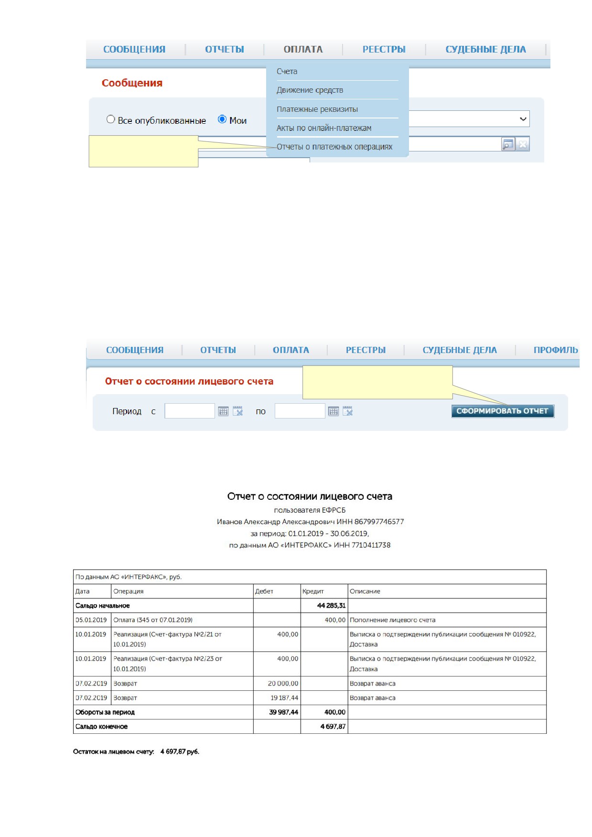Open the ПРОФИЛЬ tab in lower navigation
Image resolution: width=592 pixels, height=837 pixels.
(556, 350)
